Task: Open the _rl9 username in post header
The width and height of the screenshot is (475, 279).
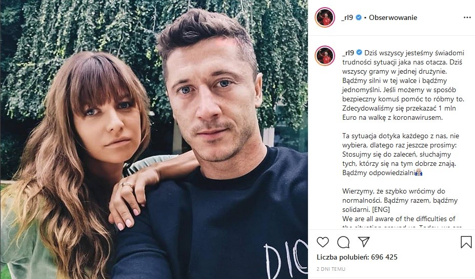Action: (347, 17)
